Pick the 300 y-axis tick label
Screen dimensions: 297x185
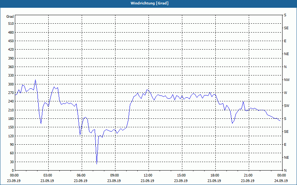[x=11, y=84]
